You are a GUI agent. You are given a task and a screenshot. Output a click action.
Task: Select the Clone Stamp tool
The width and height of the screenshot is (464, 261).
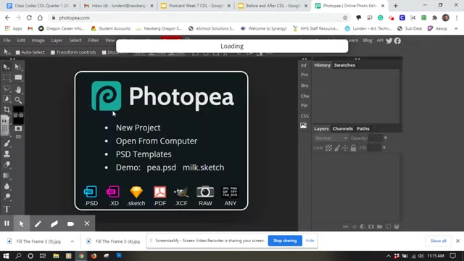point(7,154)
